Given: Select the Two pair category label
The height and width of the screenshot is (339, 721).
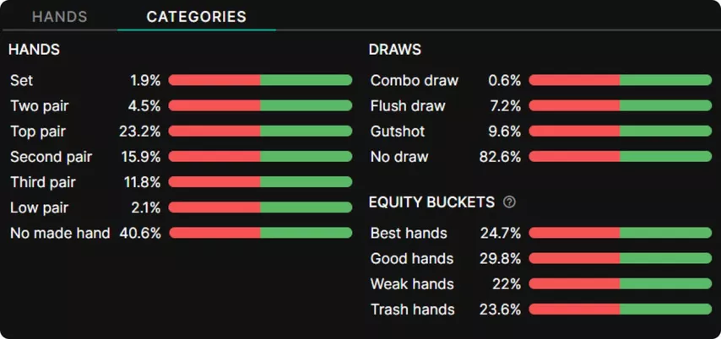Looking at the screenshot, I should coord(39,106).
